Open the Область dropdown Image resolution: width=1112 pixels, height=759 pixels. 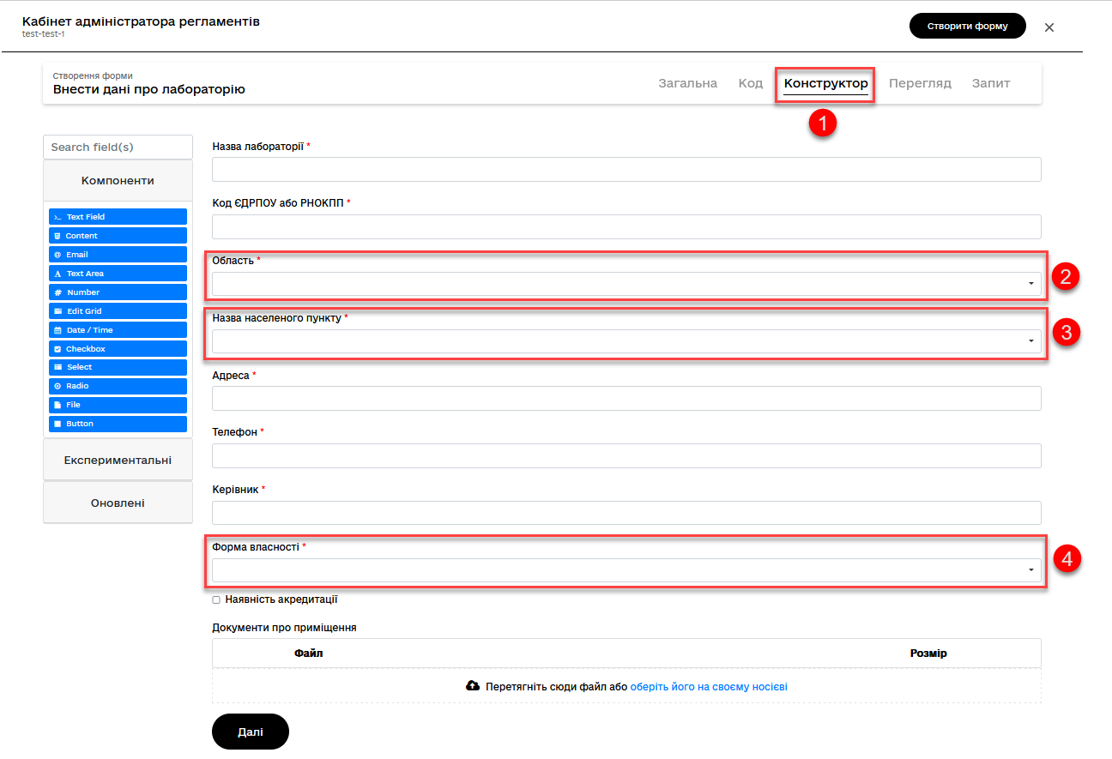[x=626, y=284]
